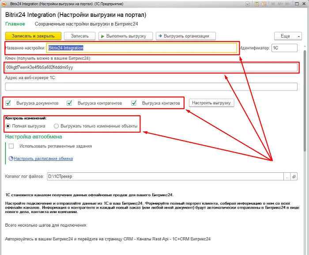This screenshot has height=255, width=309.
Task: Expand the Еще dropdown menu
Action: 287,36
